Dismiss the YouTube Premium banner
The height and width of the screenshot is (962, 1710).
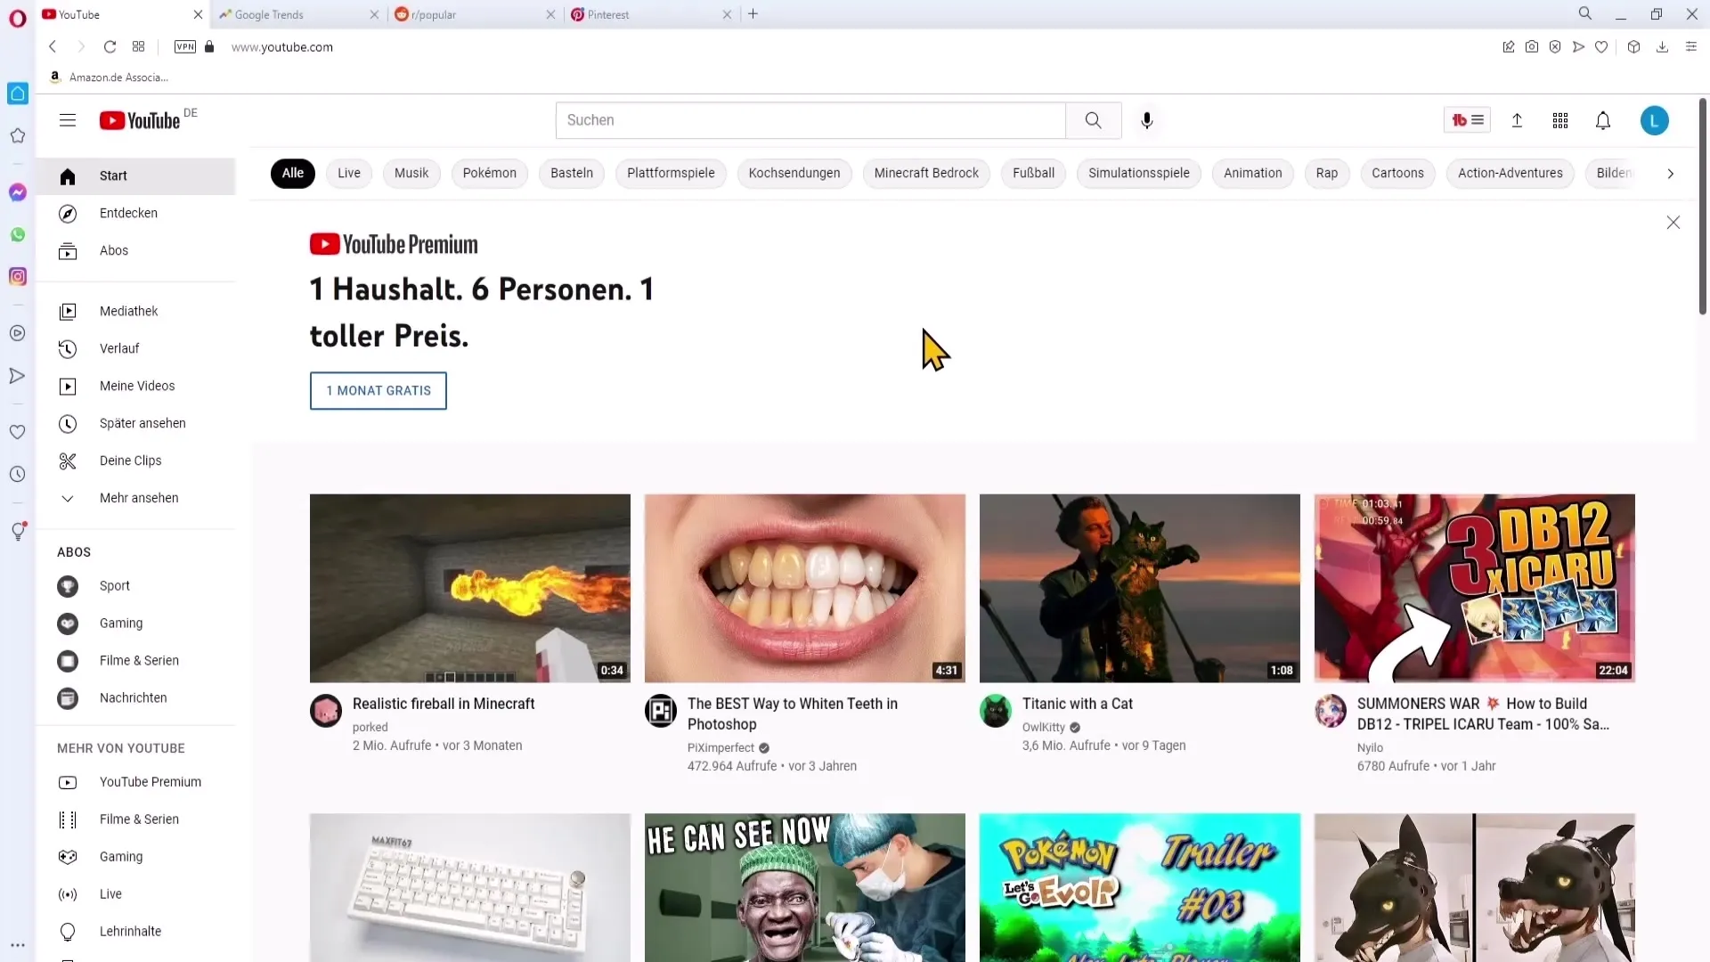[x=1673, y=223]
